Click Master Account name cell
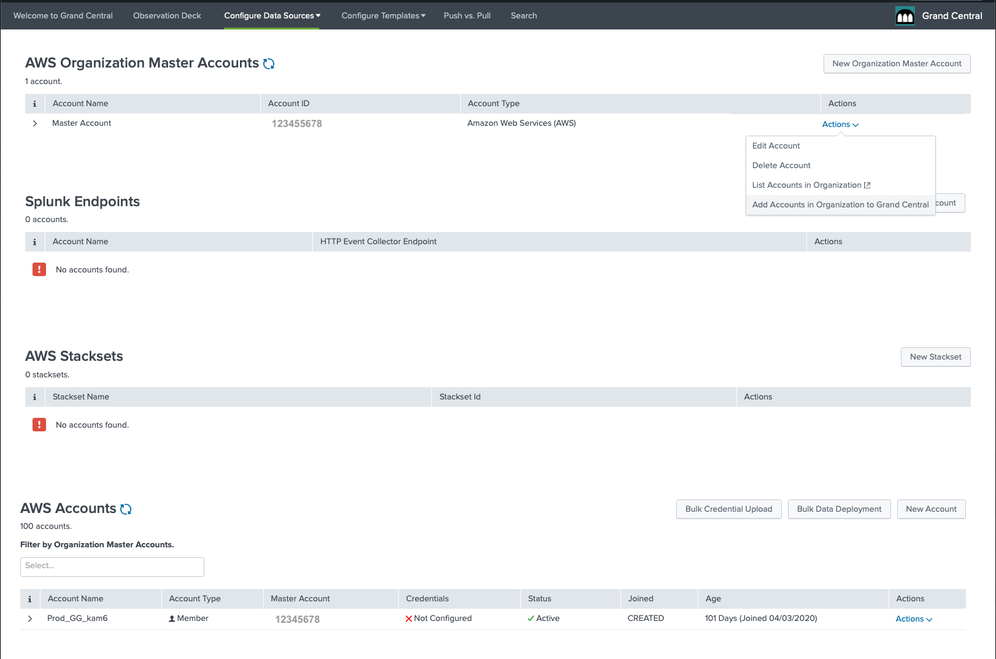Viewport: 996px width, 659px height. click(x=82, y=123)
